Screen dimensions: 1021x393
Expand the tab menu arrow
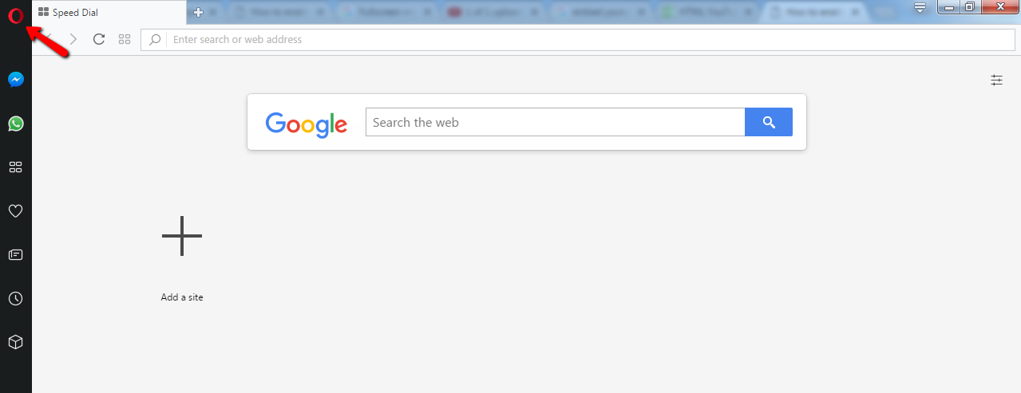point(920,8)
